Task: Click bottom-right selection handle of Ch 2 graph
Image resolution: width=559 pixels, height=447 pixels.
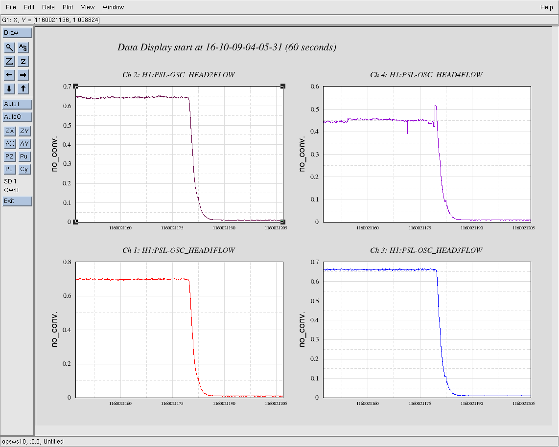Action: (283, 222)
